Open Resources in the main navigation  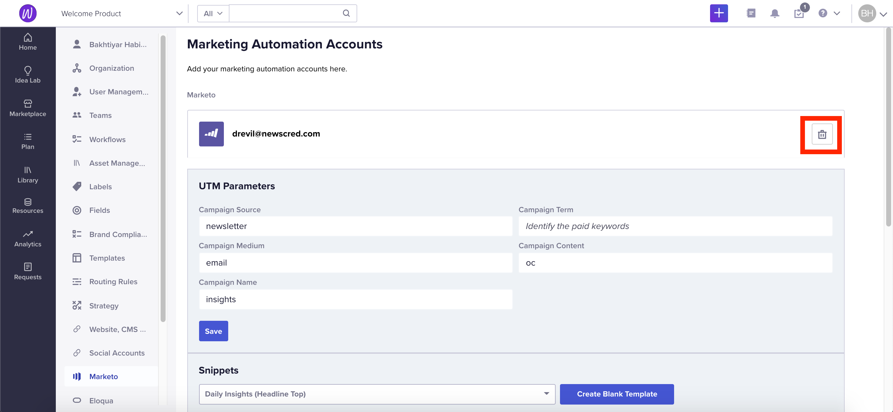tap(28, 206)
